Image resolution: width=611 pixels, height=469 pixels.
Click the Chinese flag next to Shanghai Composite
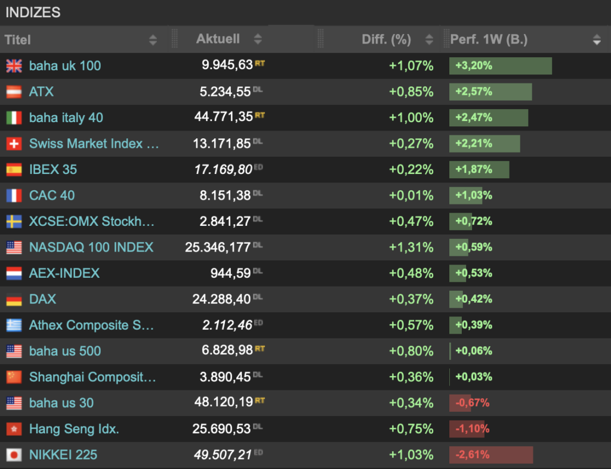coord(14,377)
